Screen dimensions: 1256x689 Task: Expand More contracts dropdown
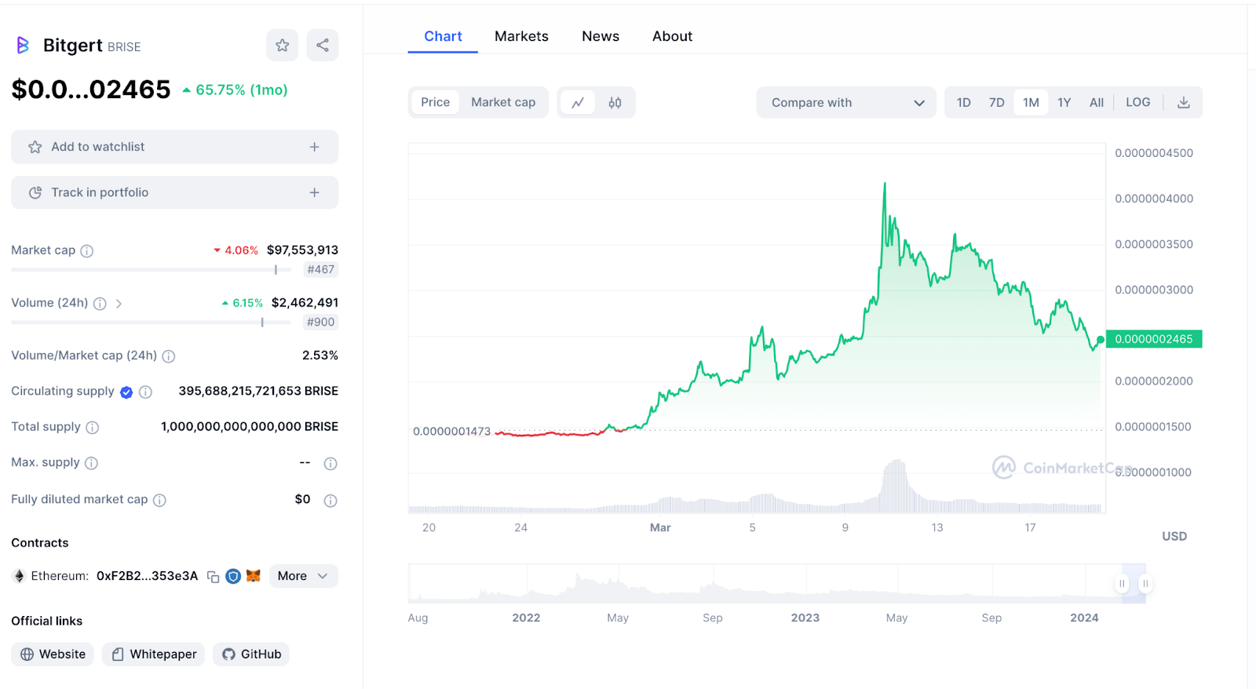coord(303,576)
